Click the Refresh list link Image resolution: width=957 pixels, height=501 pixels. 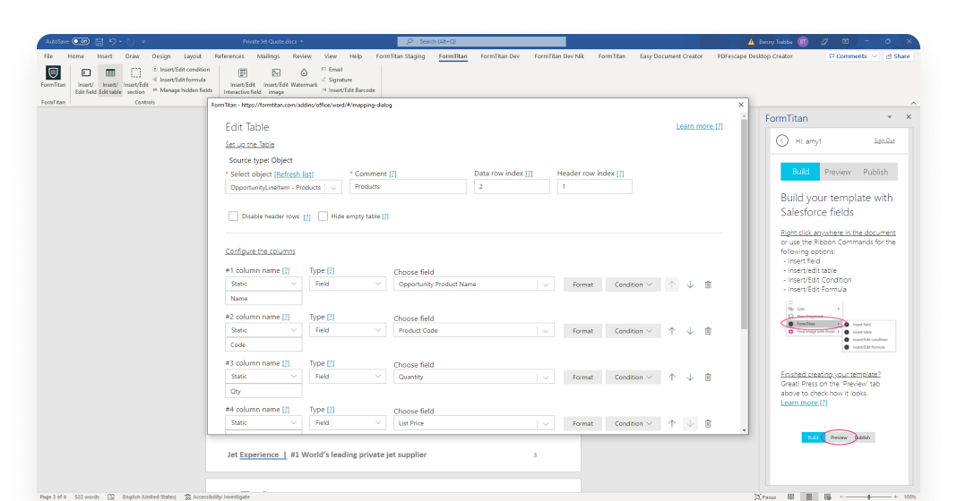point(294,174)
